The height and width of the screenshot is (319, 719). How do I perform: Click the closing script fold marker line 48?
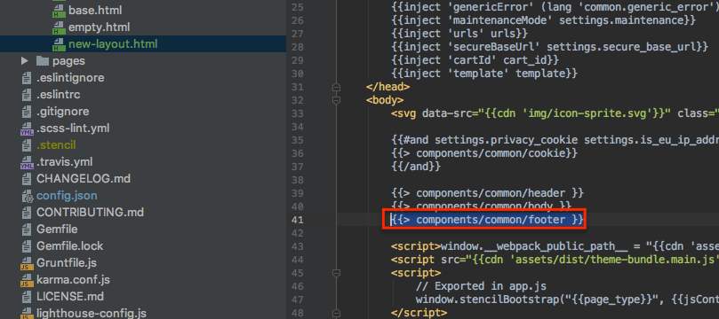coord(337,313)
